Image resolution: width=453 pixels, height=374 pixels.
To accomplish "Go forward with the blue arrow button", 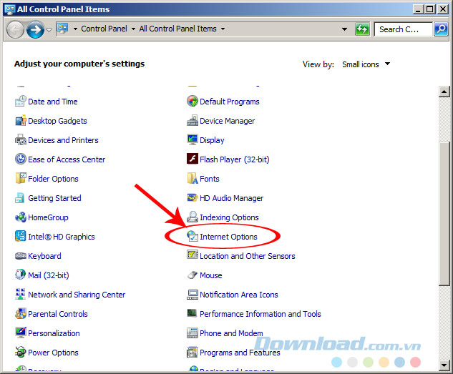I will 35,29.
